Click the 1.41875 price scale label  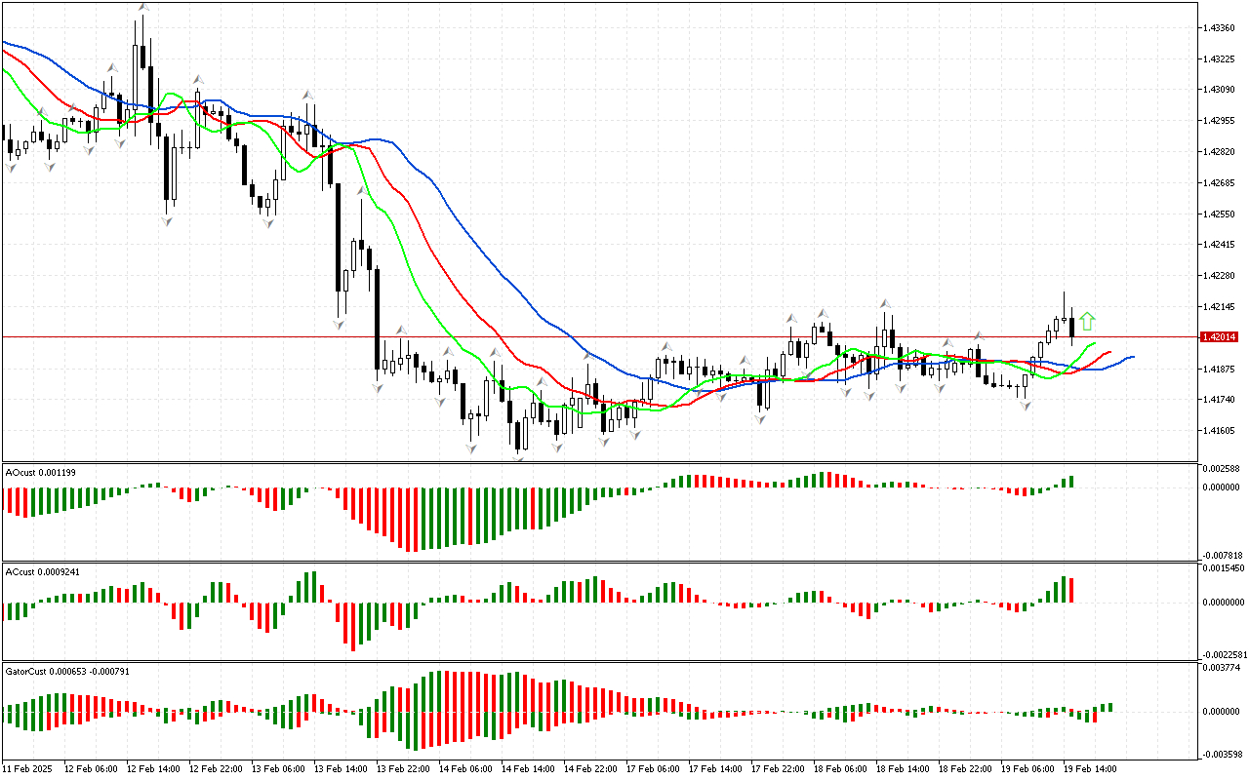point(1221,369)
